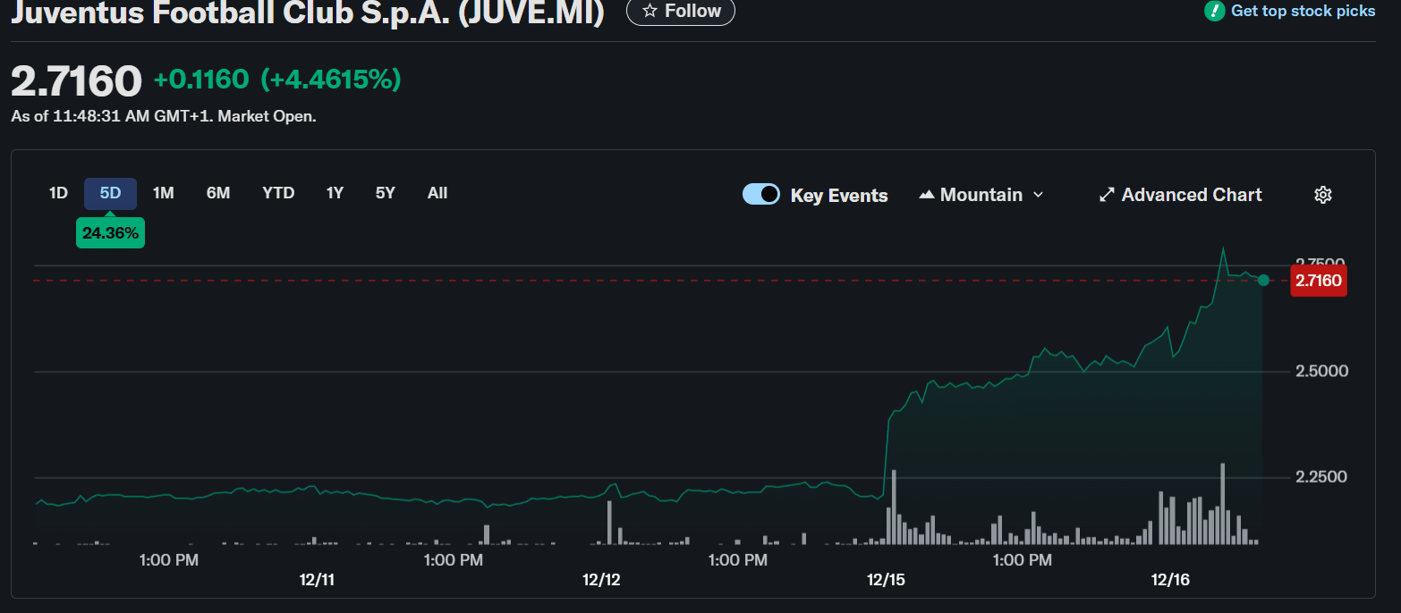Image resolution: width=1401 pixels, height=613 pixels.
Task: Disable the Key Events toggle
Action: tap(761, 194)
